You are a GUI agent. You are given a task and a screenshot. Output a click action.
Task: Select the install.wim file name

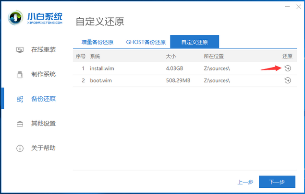point(102,68)
